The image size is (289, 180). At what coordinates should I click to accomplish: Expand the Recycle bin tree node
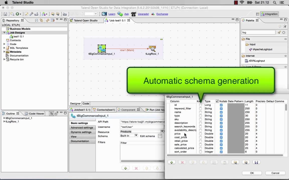click(4, 59)
